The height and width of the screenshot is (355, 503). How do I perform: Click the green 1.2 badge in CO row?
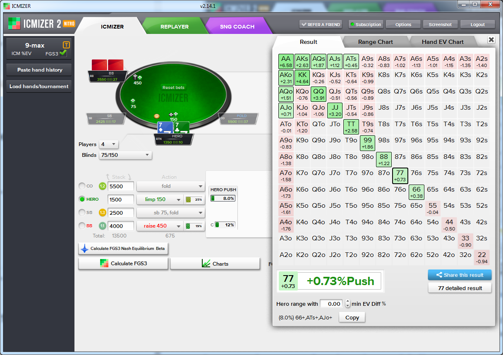102,186
